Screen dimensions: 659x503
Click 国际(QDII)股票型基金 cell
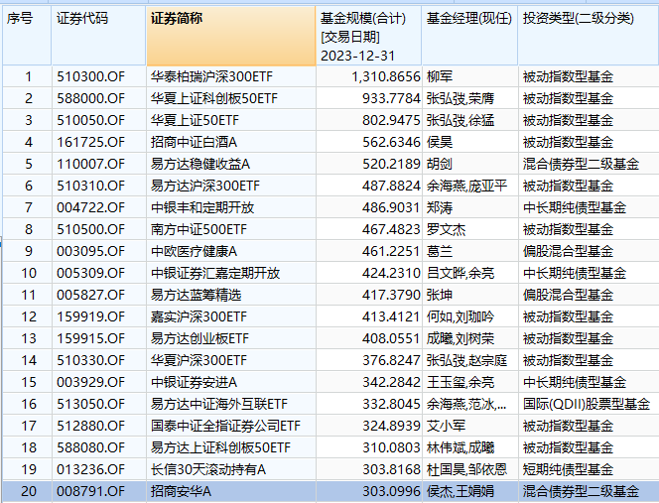click(587, 404)
